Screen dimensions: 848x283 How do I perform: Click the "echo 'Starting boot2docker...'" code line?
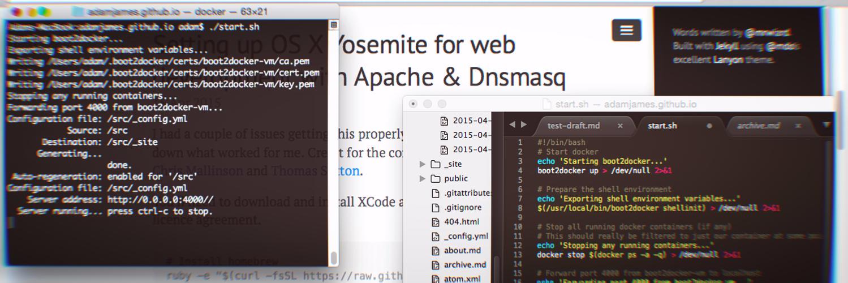[602, 161]
